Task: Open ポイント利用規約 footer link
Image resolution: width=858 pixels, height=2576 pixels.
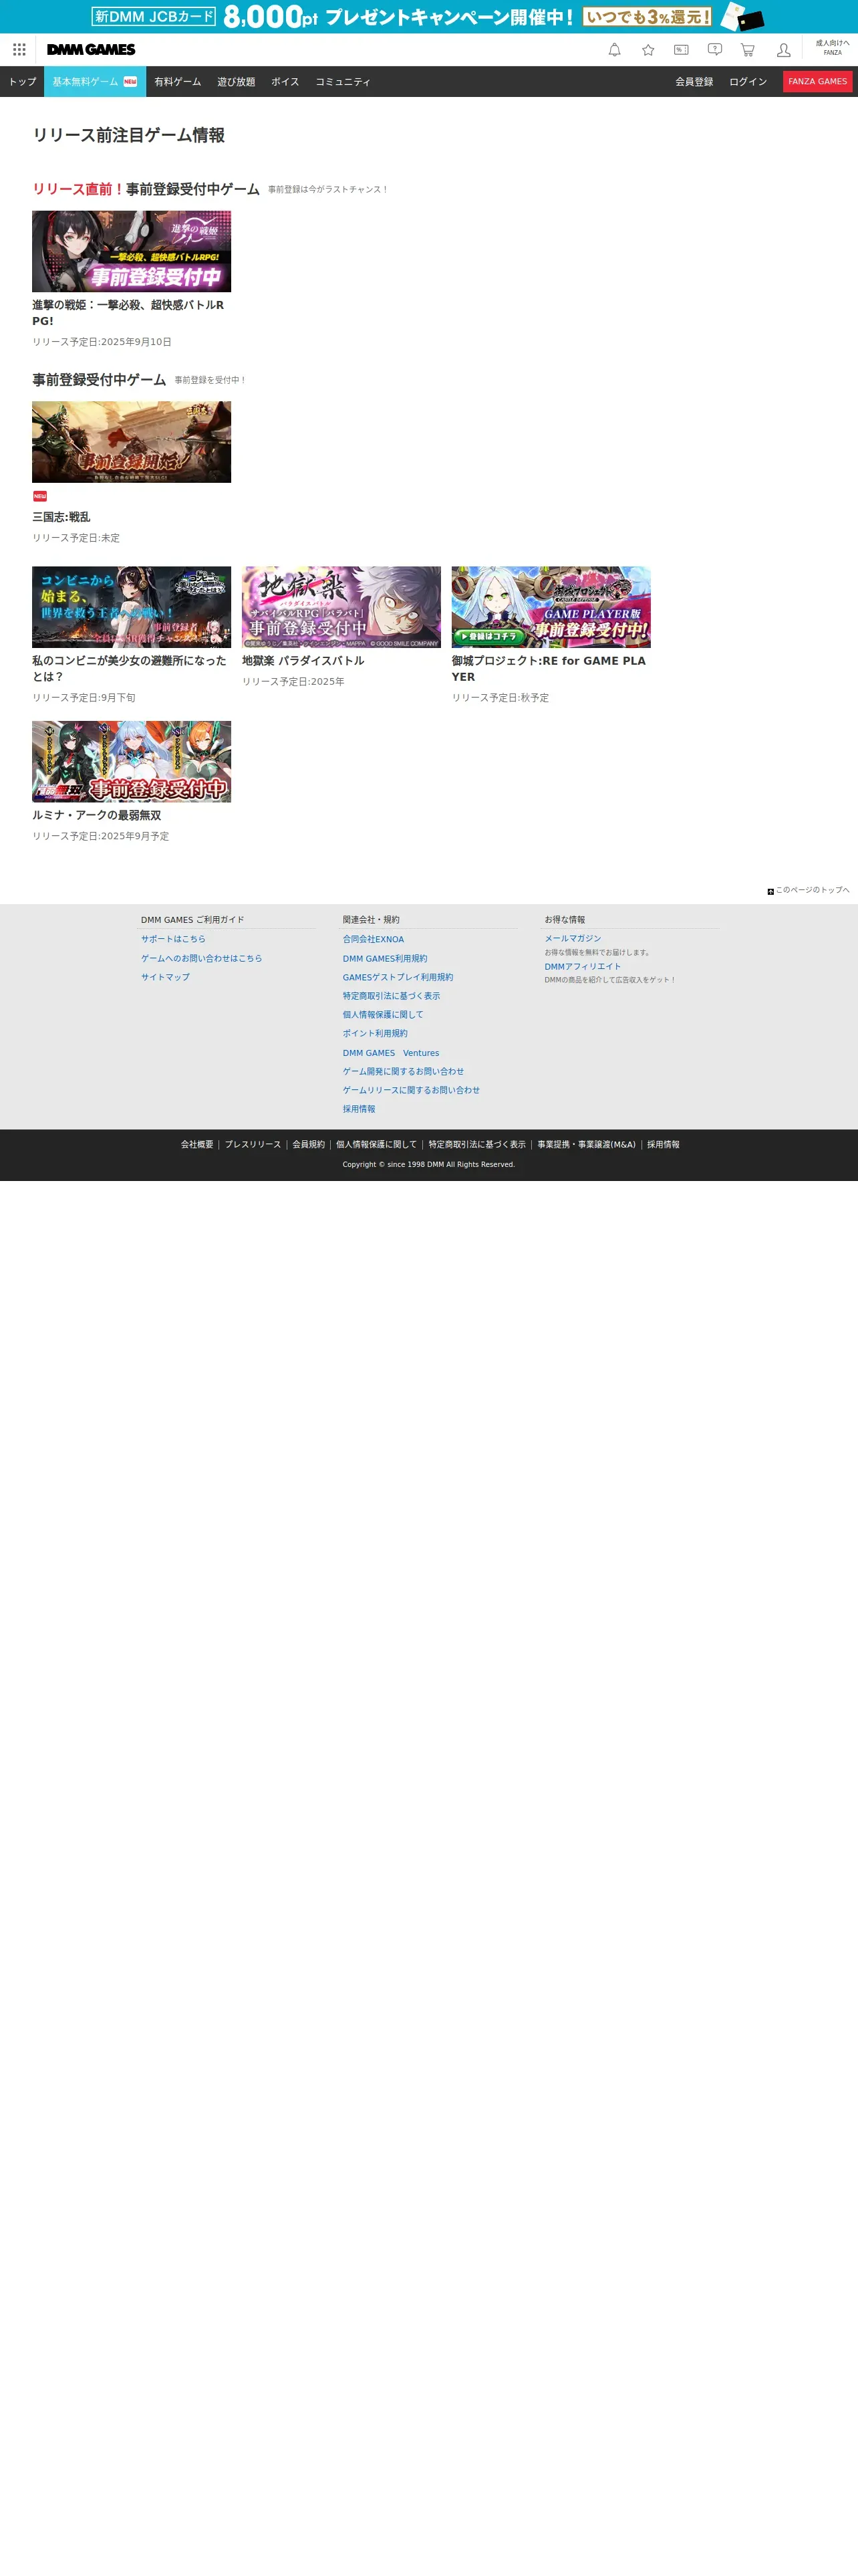Action: pos(376,1033)
